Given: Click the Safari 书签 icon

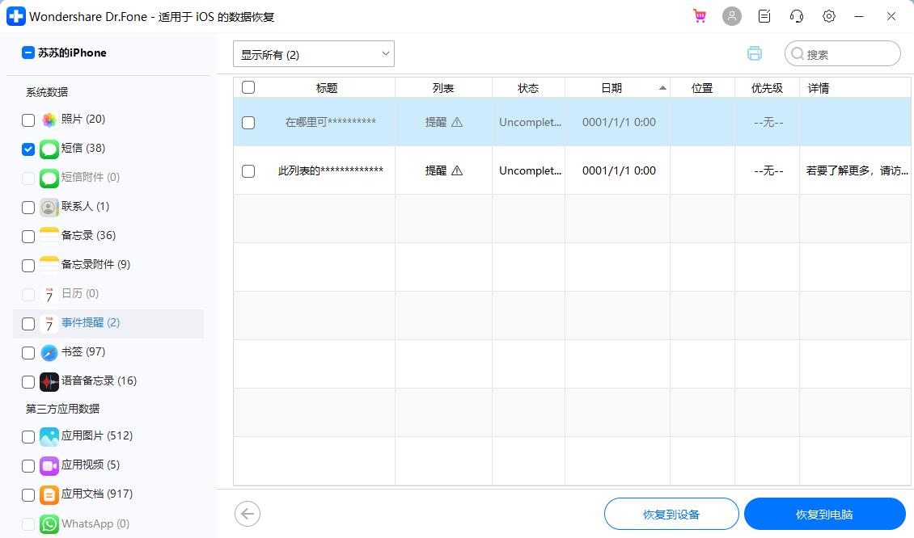Looking at the screenshot, I should tap(49, 352).
